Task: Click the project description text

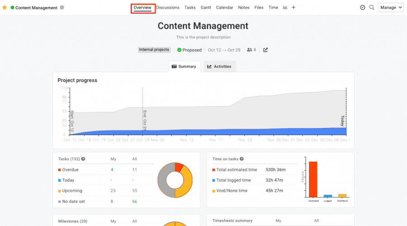Action: pyautogui.click(x=203, y=37)
